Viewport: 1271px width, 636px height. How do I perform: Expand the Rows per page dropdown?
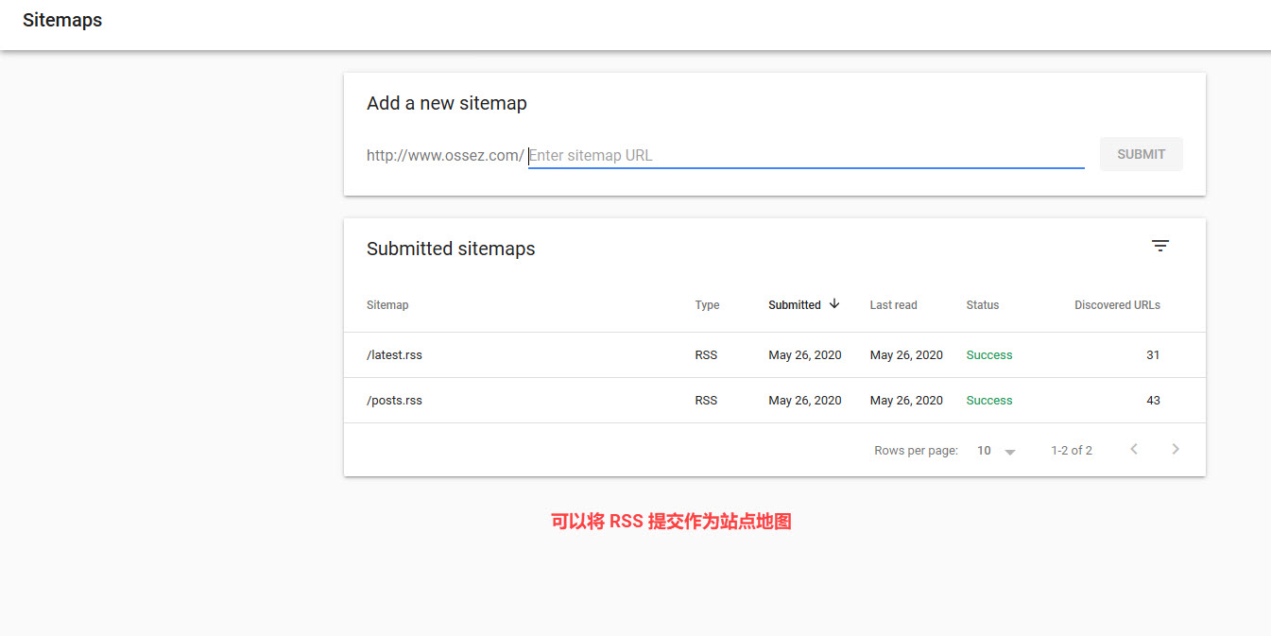997,451
